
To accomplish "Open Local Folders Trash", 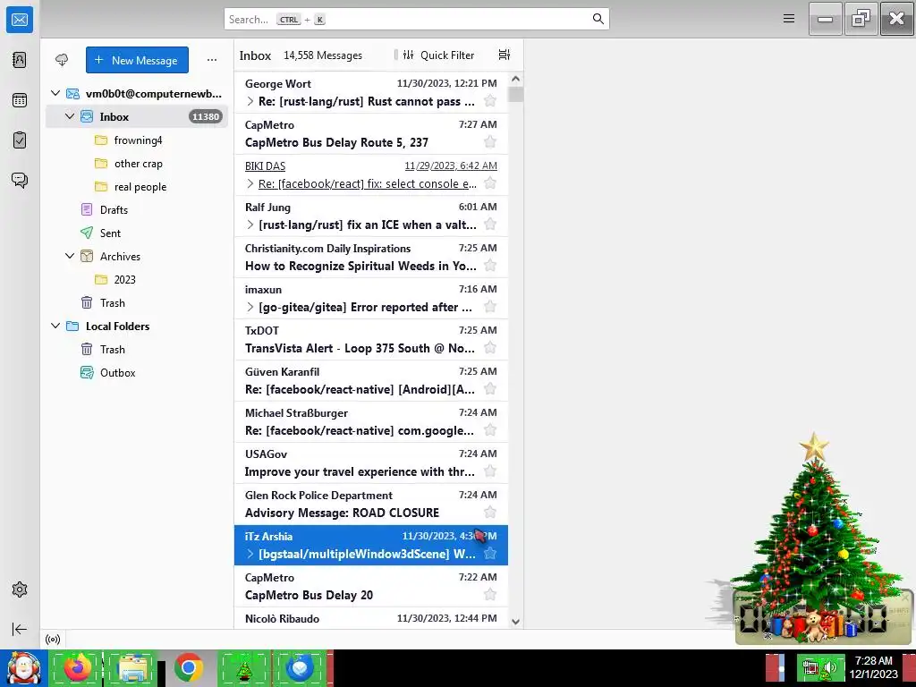I will 137,350.
